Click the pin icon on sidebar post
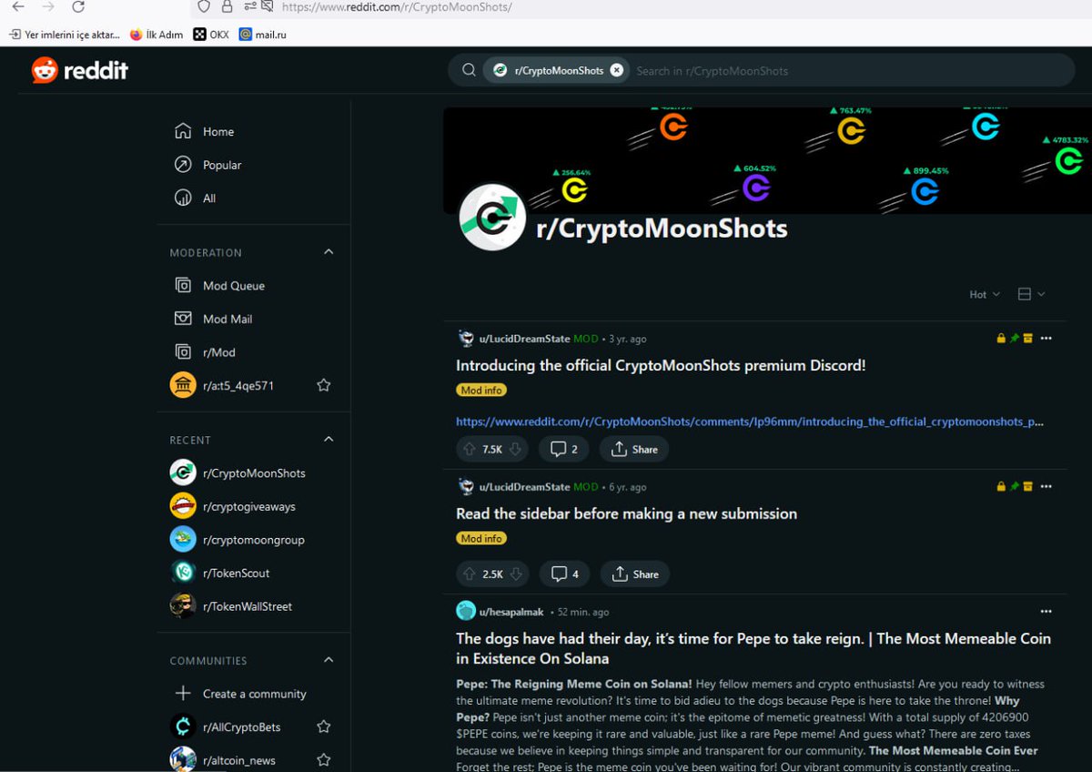This screenshot has width=1092, height=772. [1015, 487]
